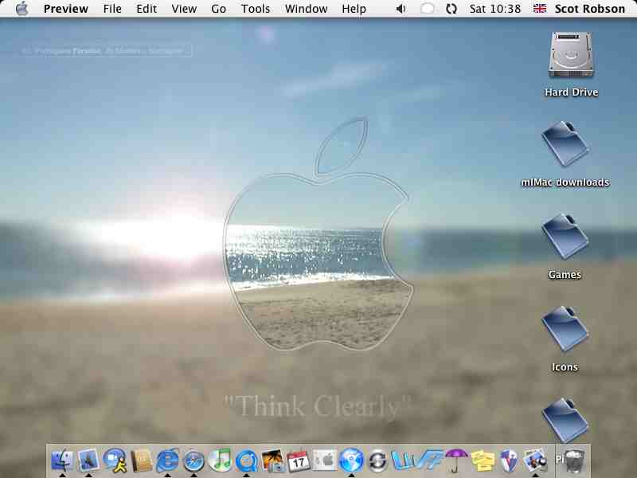
Task: Open iCal calendar icon showing 17
Action: (299, 460)
